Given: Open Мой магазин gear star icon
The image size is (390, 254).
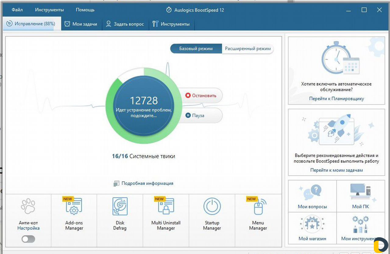Looking at the screenshot, I should click(x=312, y=224).
